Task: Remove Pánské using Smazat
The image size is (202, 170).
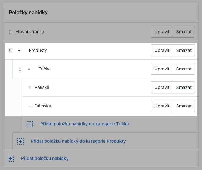Action: click(x=184, y=87)
